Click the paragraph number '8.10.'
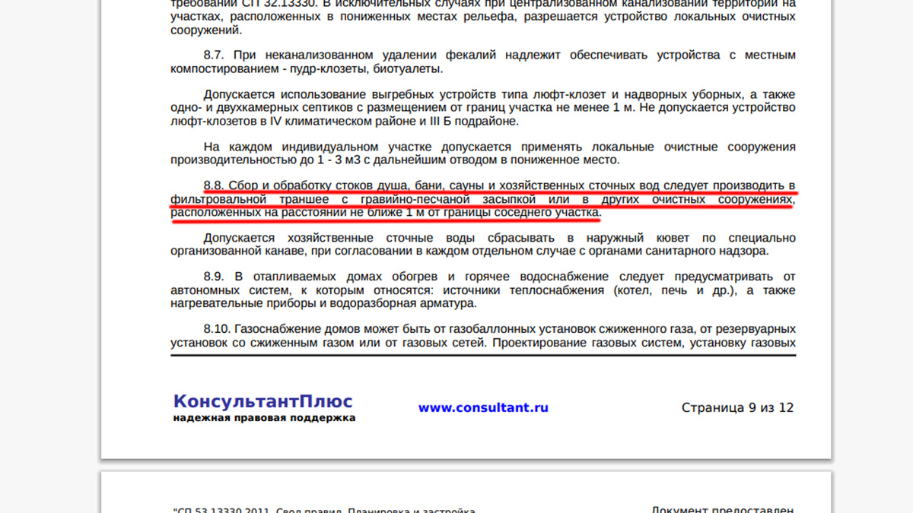 click(x=217, y=329)
